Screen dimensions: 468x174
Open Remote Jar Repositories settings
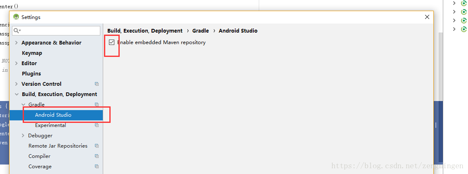tap(58, 146)
